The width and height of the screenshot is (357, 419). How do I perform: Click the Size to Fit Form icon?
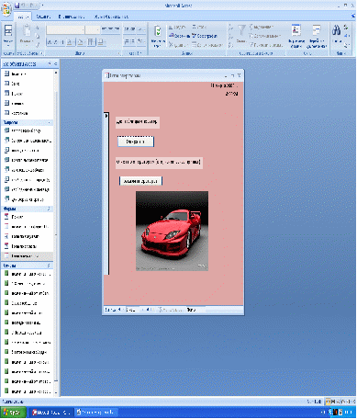pos(296,30)
